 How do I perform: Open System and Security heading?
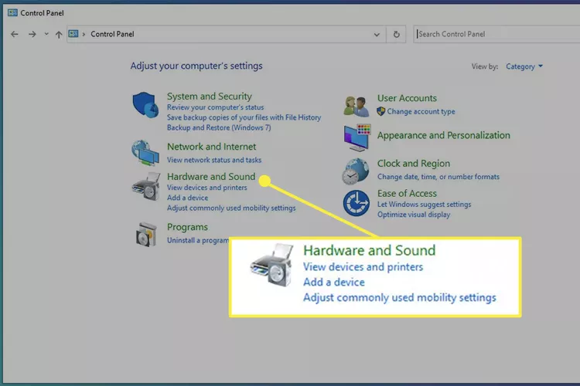209,96
